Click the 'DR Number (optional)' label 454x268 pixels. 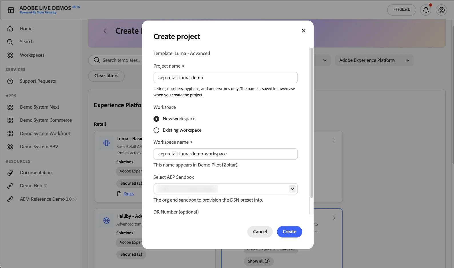tap(176, 212)
